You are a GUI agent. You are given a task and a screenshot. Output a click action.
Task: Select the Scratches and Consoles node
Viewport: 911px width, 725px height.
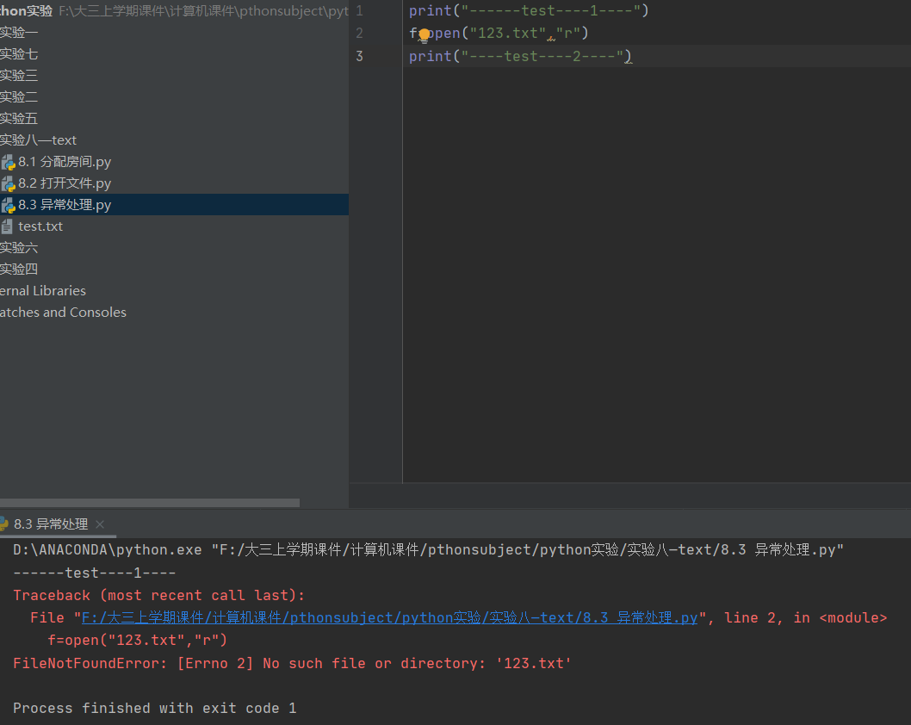click(63, 312)
